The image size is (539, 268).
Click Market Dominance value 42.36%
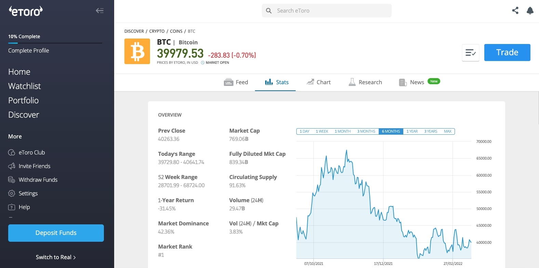pos(166,232)
